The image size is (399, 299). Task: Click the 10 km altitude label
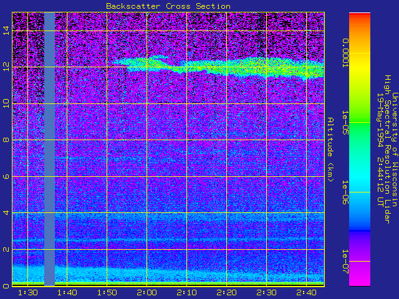(x=6, y=103)
